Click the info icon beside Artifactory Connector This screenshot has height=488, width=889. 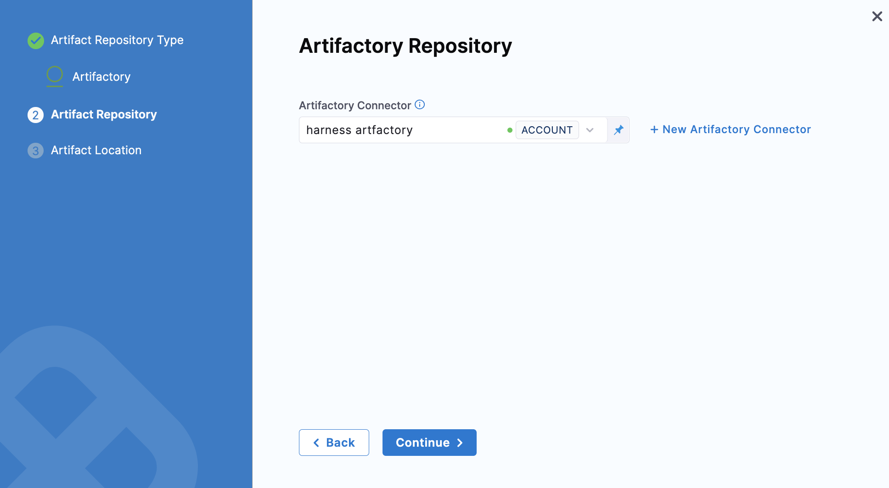(x=420, y=105)
